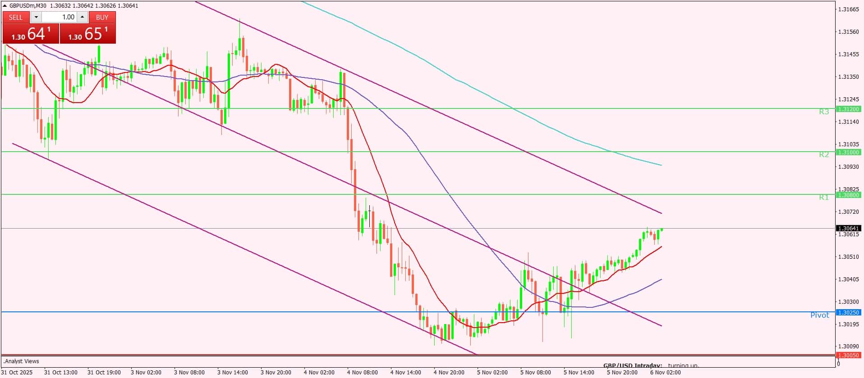Image resolution: width=864 pixels, height=378 pixels.
Task: Click the SELL button
Action: coord(16,18)
